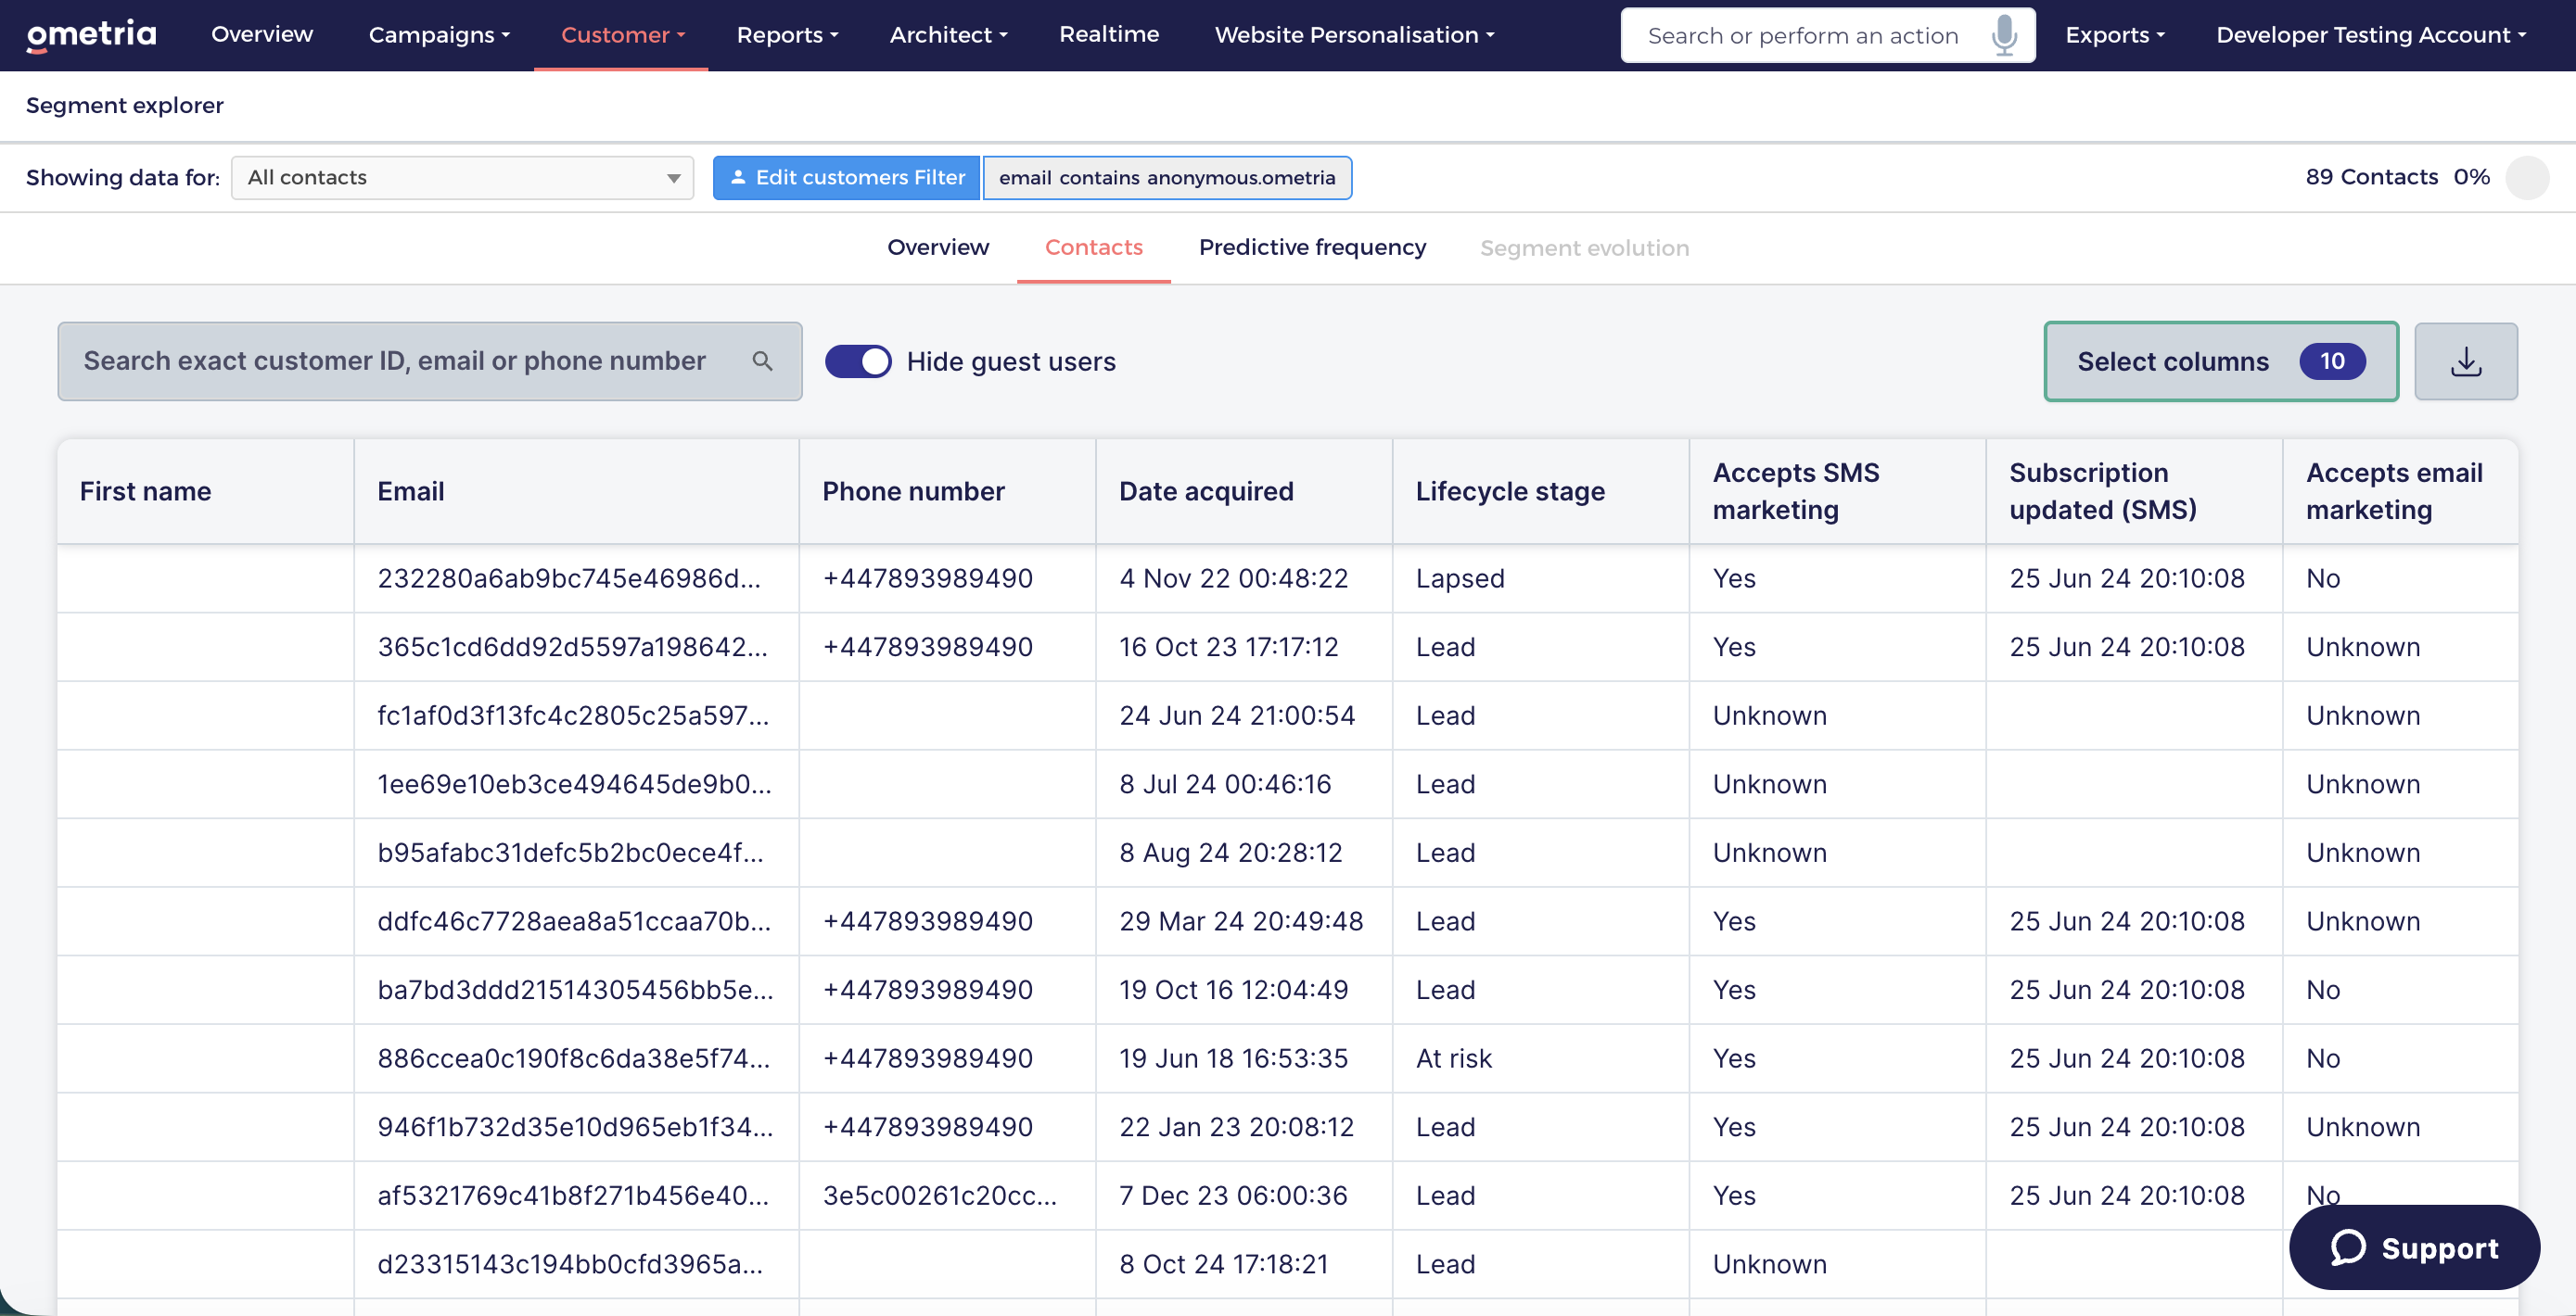Click the person icon in Edit customers Filter
Viewport: 2576px width, 1316px height.
738,178
